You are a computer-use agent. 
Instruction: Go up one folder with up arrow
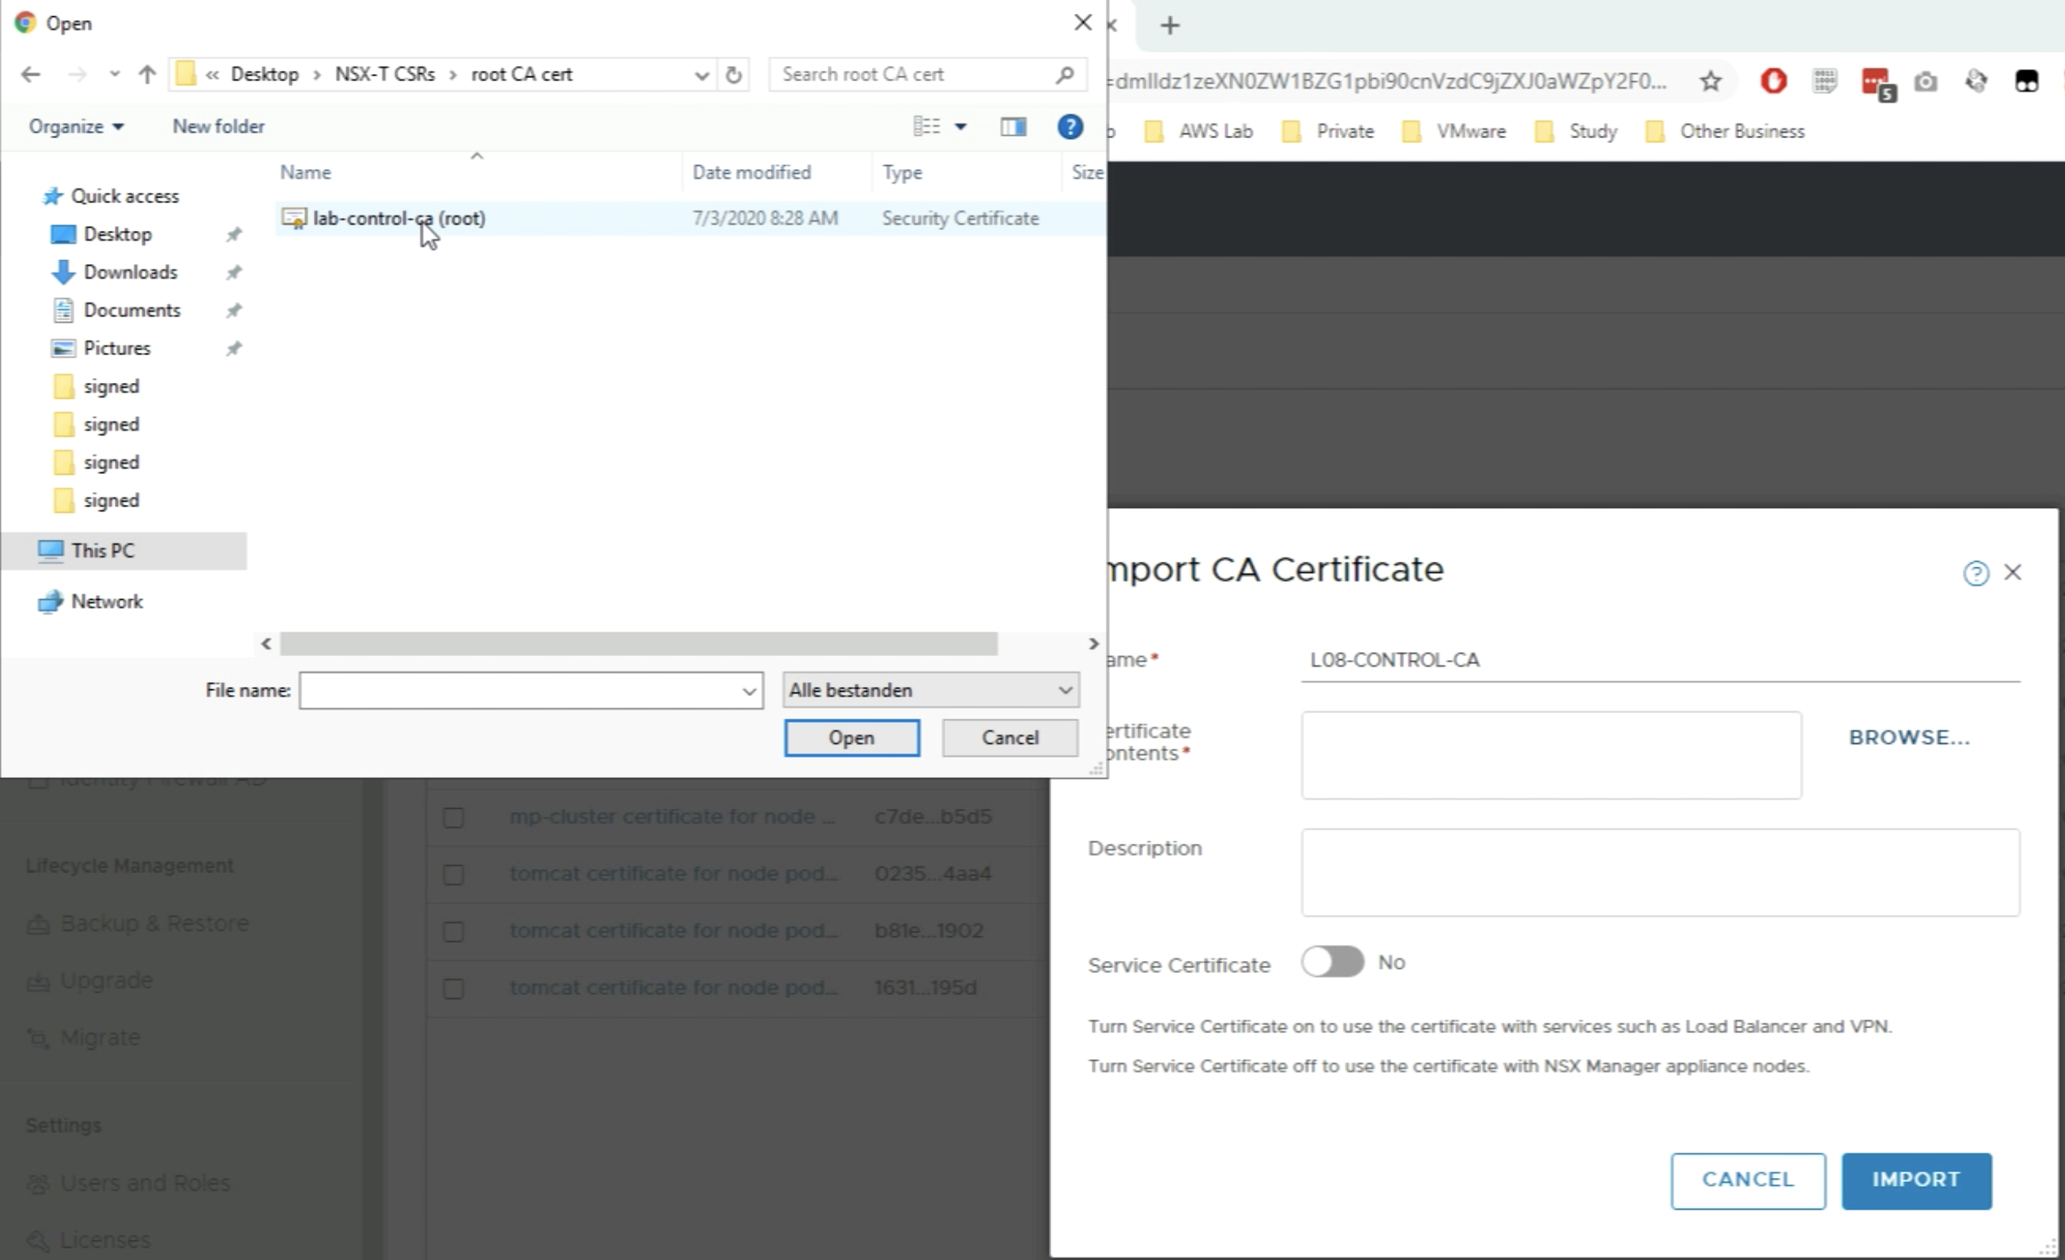tap(147, 75)
